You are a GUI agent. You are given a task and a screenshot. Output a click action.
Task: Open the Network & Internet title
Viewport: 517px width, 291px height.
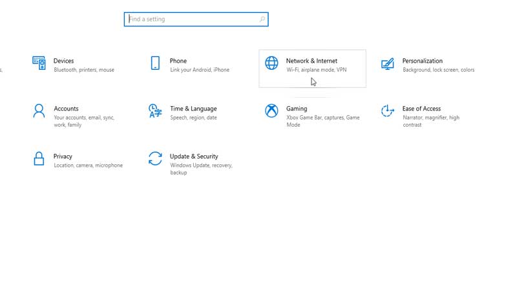click(311, 61)
